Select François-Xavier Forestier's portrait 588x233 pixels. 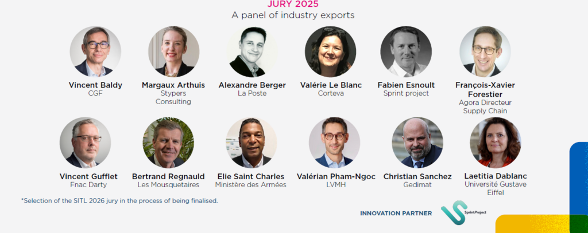pos(485,52)
